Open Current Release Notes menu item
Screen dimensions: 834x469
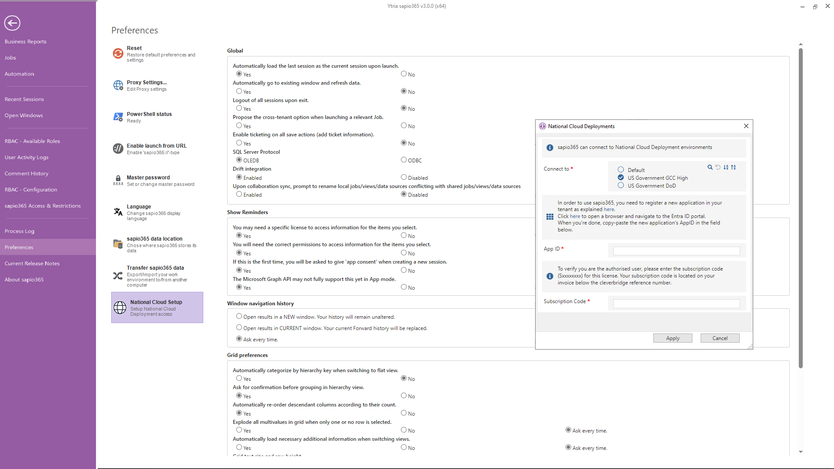click(x=32, y=264)
